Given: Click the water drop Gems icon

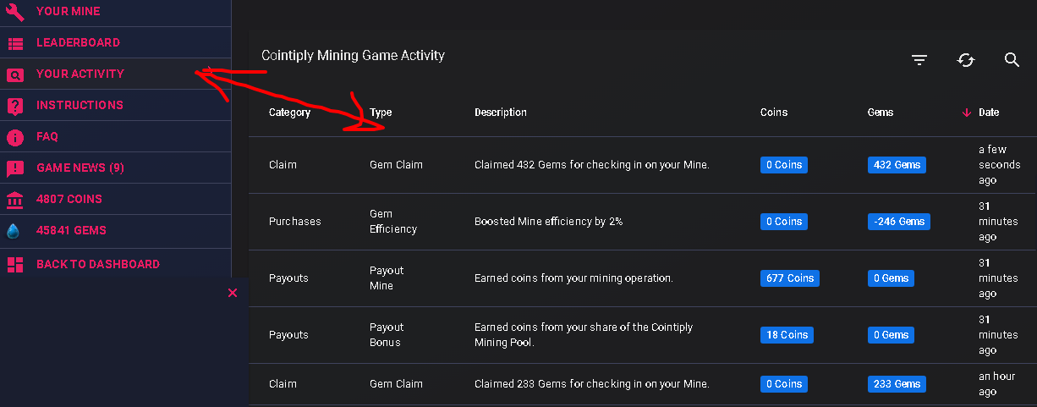Looking at the screenshot, I should pos(14,231).
